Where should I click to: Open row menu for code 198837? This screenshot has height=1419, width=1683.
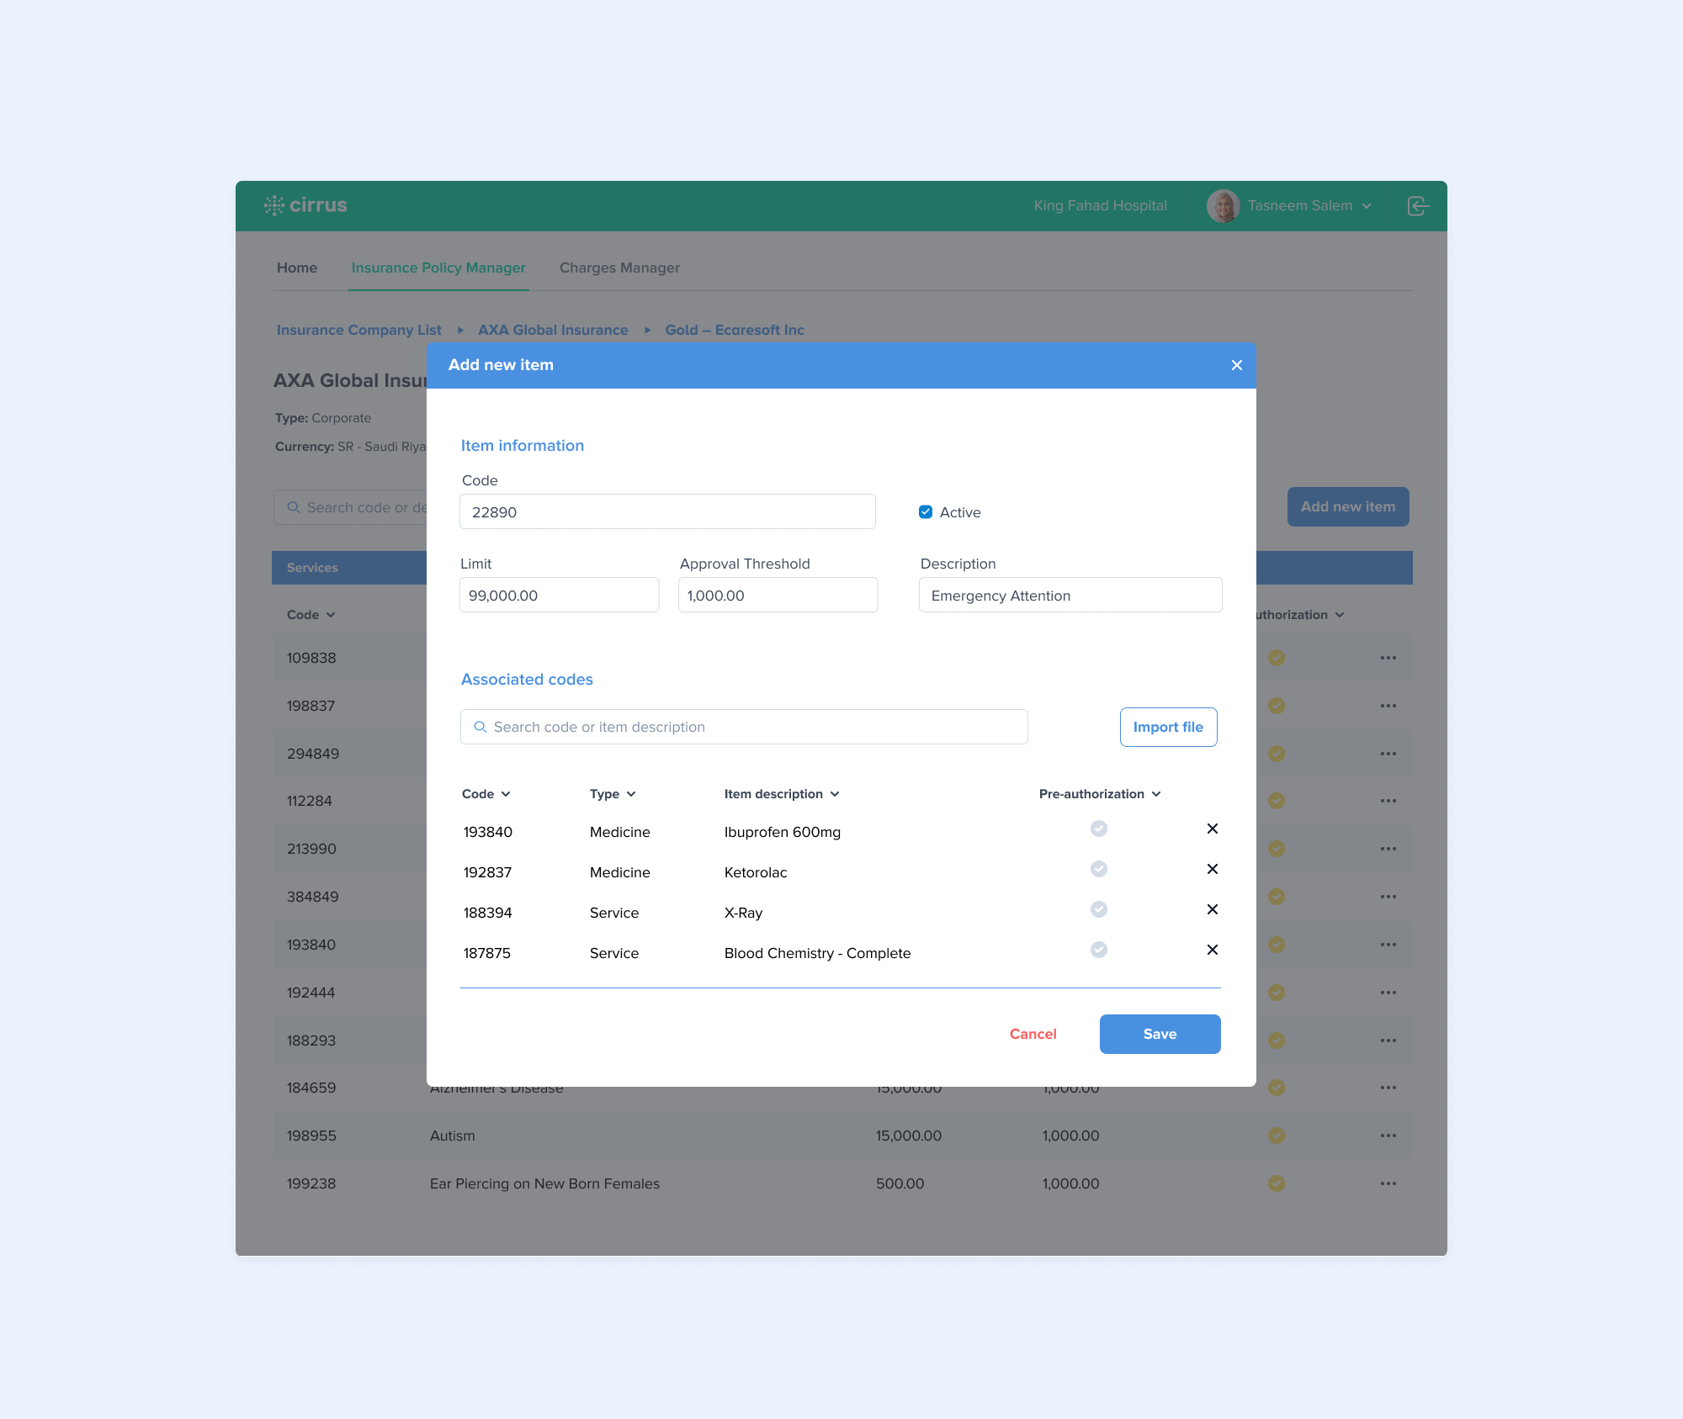(1388, 706)
